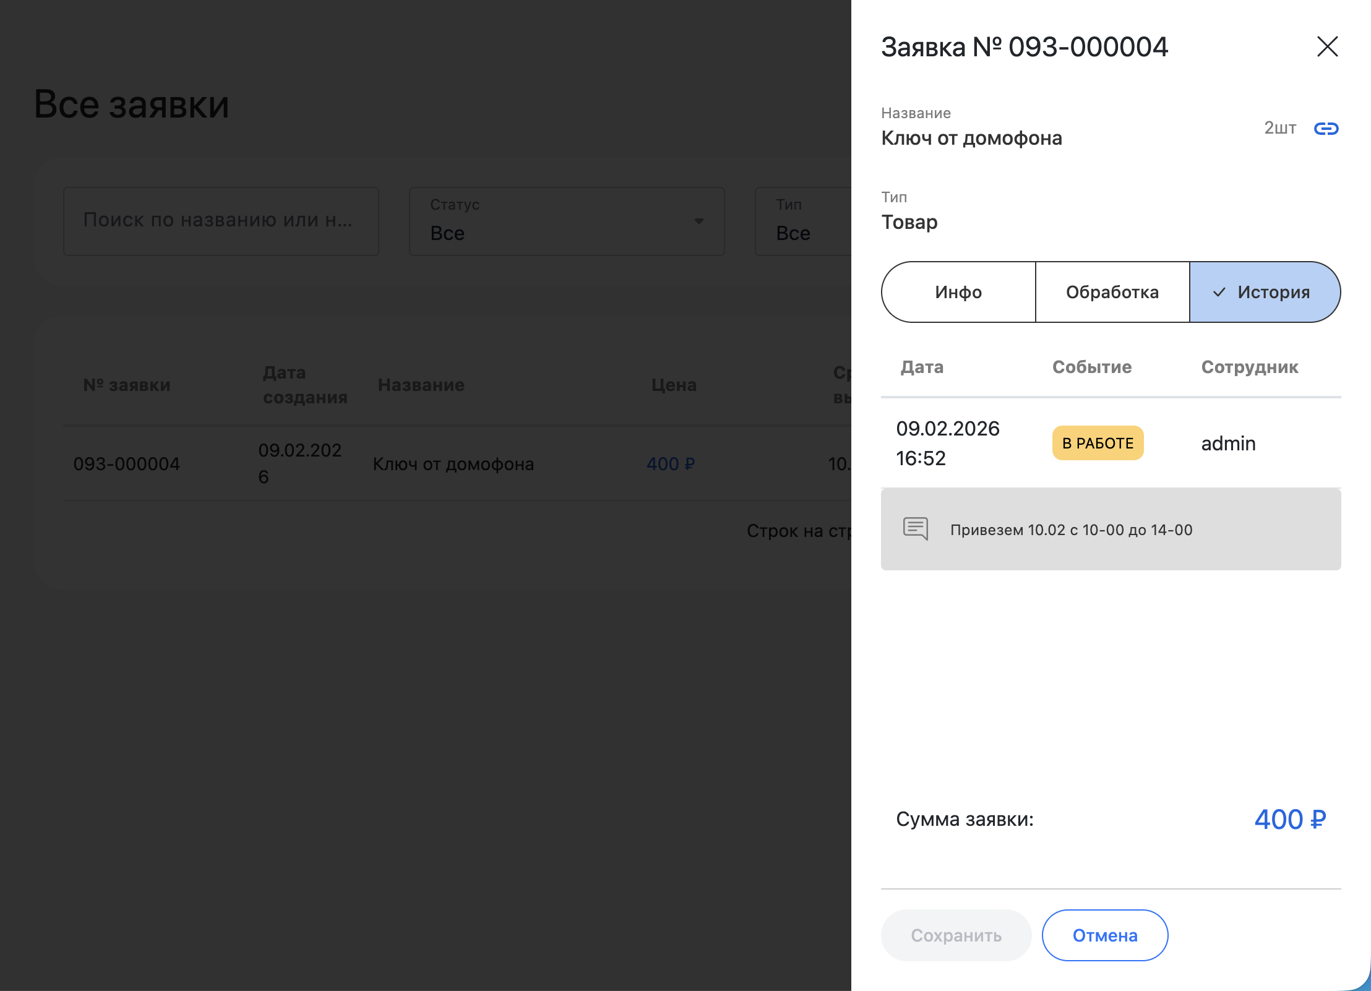The width and height of the screenshot is (1371, 991).
Task: Click the yellow В РАБОТЕ status badge
Action: coord(1098,443)
